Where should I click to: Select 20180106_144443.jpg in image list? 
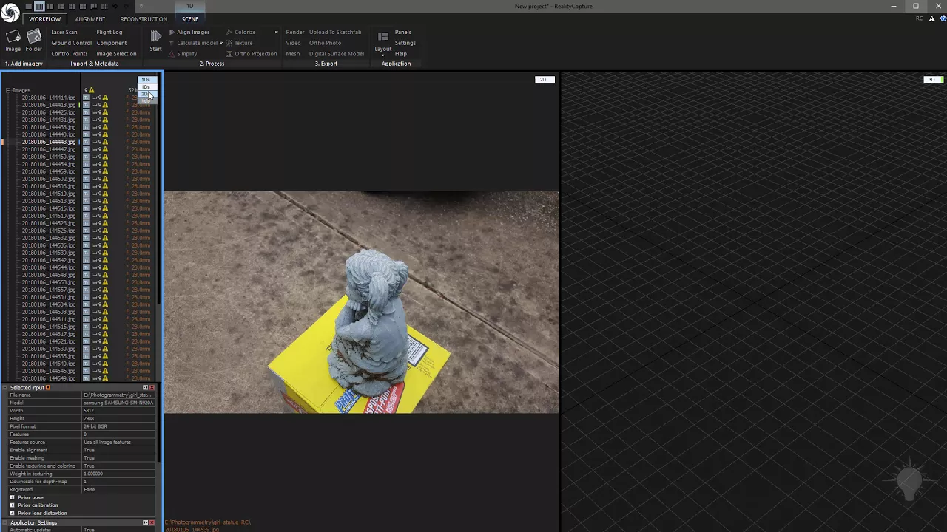[x=49, y=142]
